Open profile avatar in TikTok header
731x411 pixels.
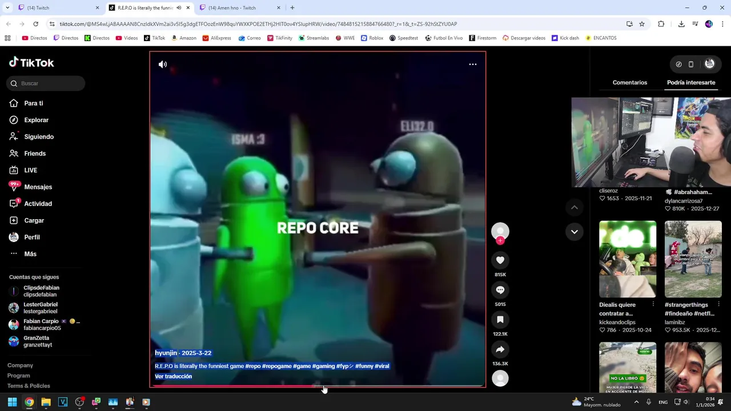click(x=709, y=64)
